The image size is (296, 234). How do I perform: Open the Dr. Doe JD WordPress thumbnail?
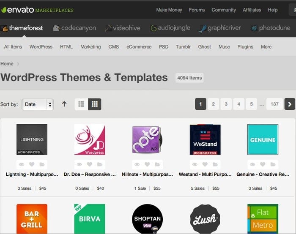90,139
